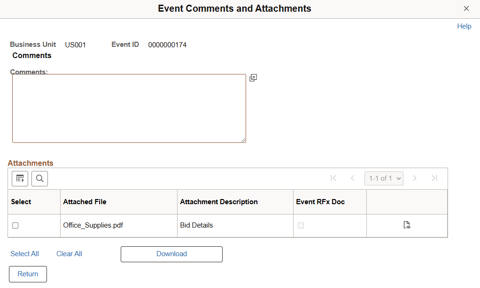Click the view attachment document icon

(407, 225)
